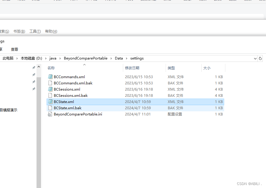This screenshot has width=266, height=188.
Task: Go to Data folder in breadcrumb
Action: 119,58
